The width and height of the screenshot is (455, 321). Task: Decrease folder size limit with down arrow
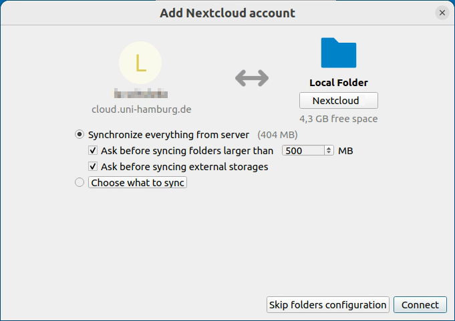[x=329, y=153]
